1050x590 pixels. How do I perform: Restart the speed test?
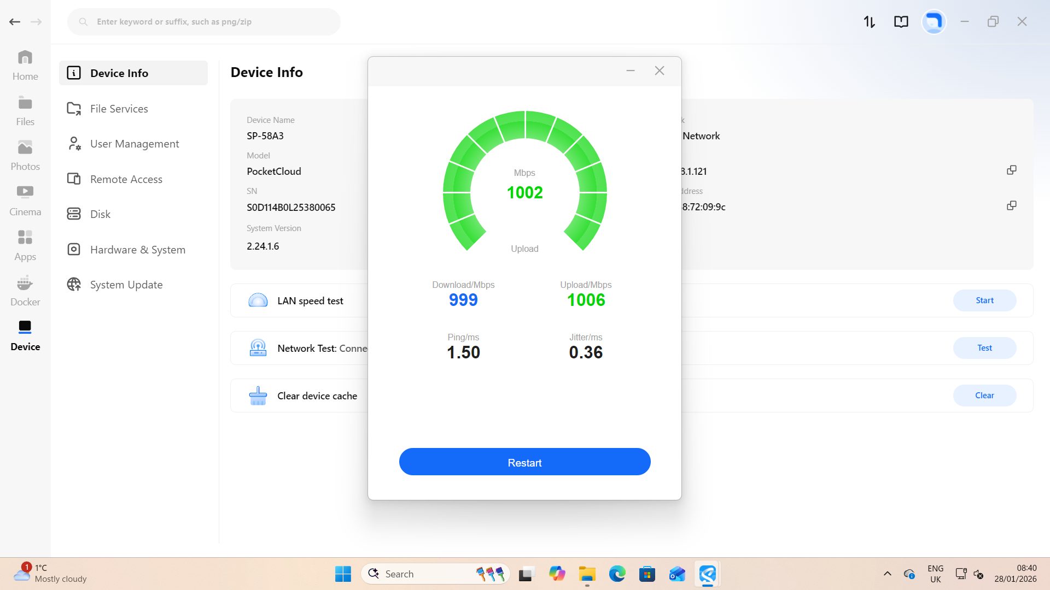coord(524,462)
